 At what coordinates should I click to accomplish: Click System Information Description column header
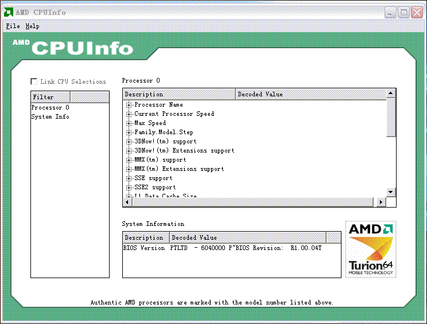[146, 237]
